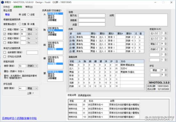Click the MHOTOOL 3.8.0 button
Image resolution: width=176 pixels, height=122 pixels.
point(159,83)
